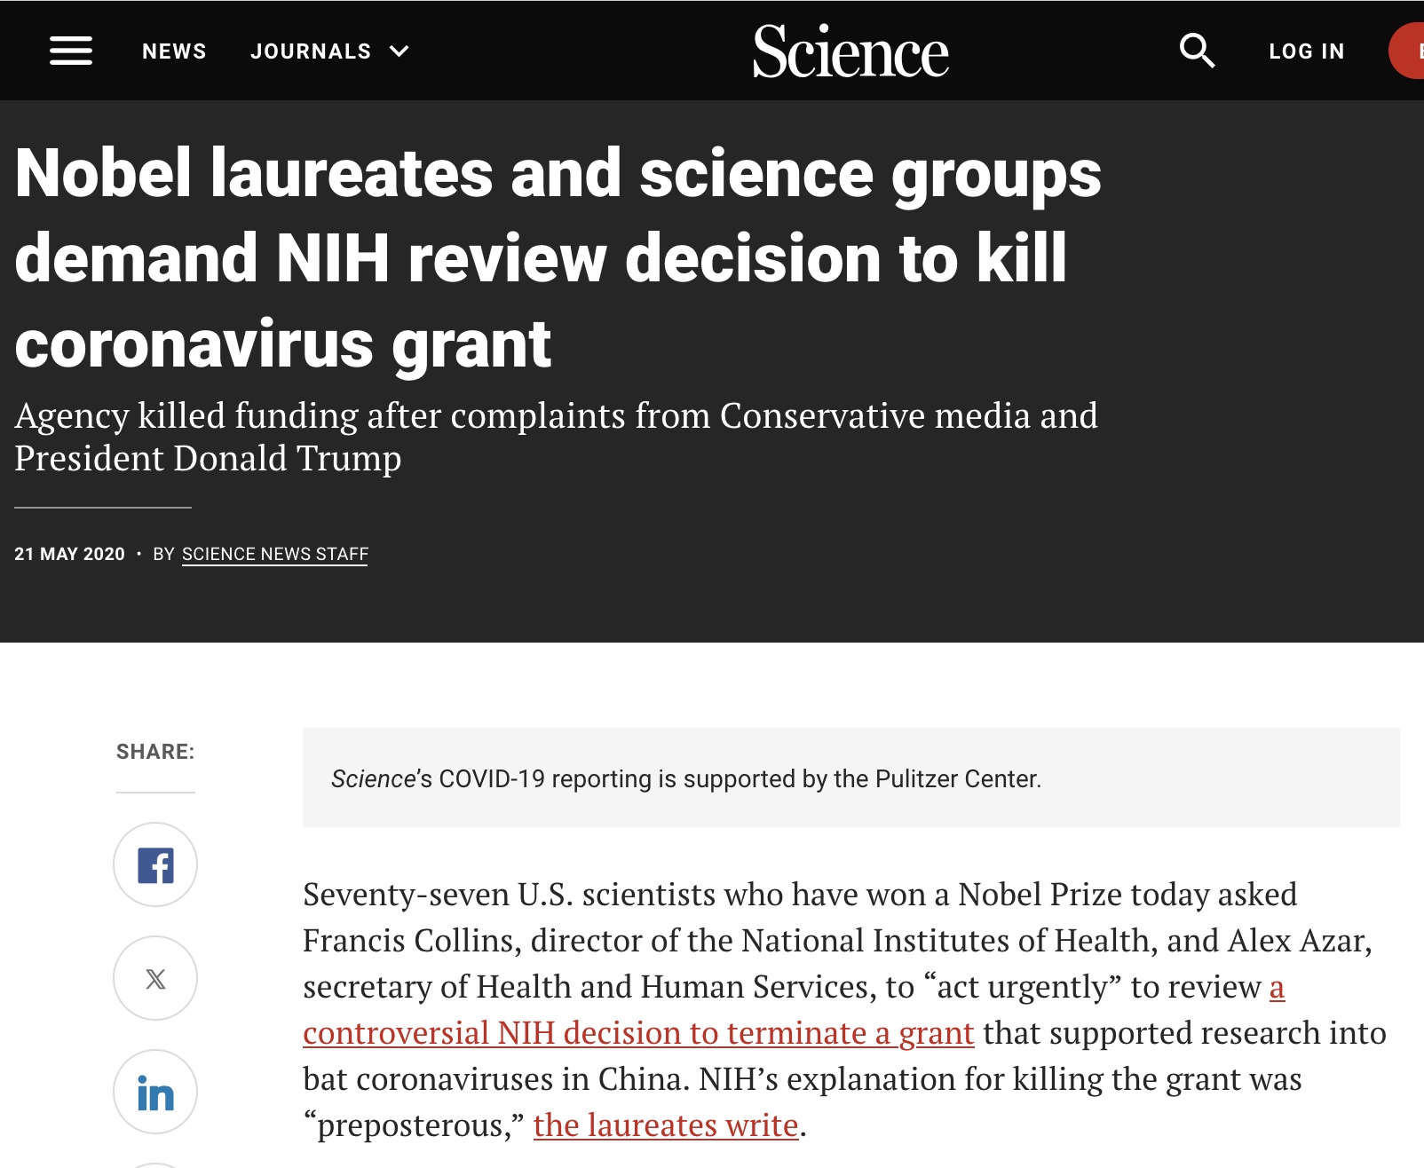Share the article on LinkedIn
Screen dimensions: 1424x1168
[155, 1092]
